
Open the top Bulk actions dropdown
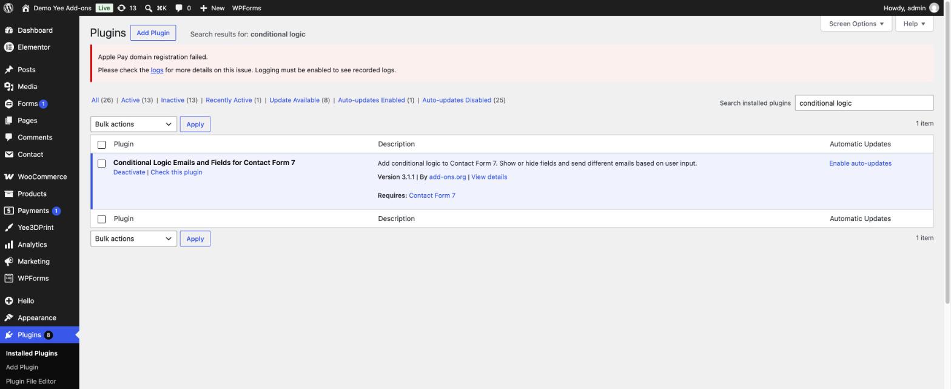tap(133, 124)
